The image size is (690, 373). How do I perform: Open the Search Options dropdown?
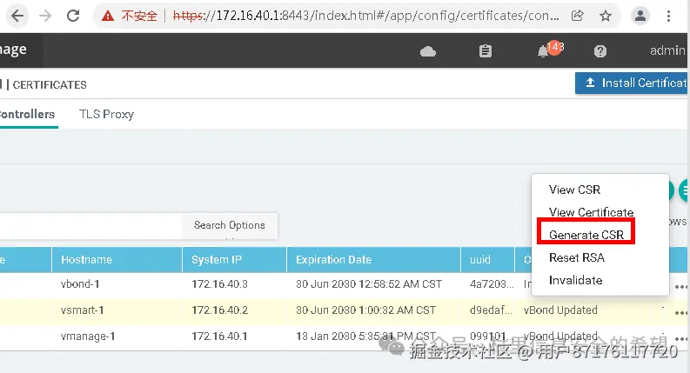click(230, 226)
